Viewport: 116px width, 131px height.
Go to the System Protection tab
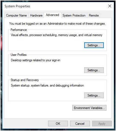pyautogui.click(x=74, y=15)
